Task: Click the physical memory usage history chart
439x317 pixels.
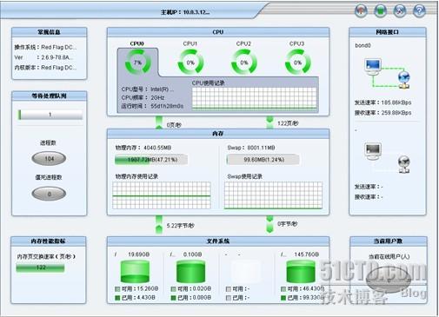Action: pyautogui.click(x=162, y=195)
